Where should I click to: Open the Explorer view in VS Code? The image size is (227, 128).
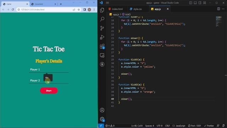click(x=102, y=10)
